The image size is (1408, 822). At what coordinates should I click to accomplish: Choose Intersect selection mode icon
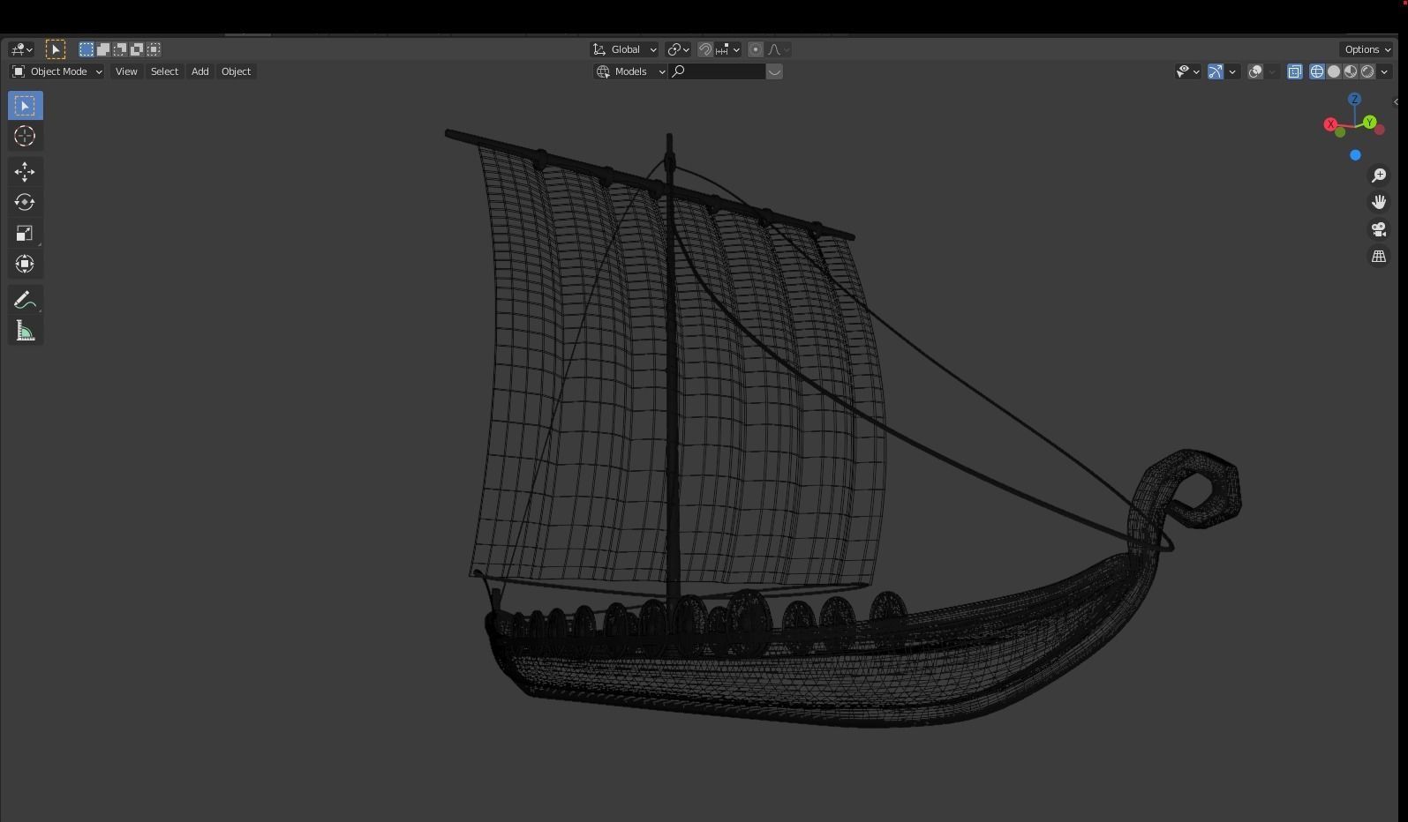pos(154,49)
